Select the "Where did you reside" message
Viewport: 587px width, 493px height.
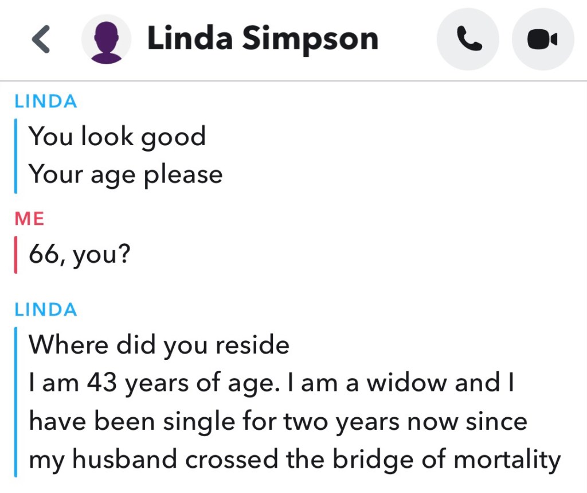[x=159, y=346]
